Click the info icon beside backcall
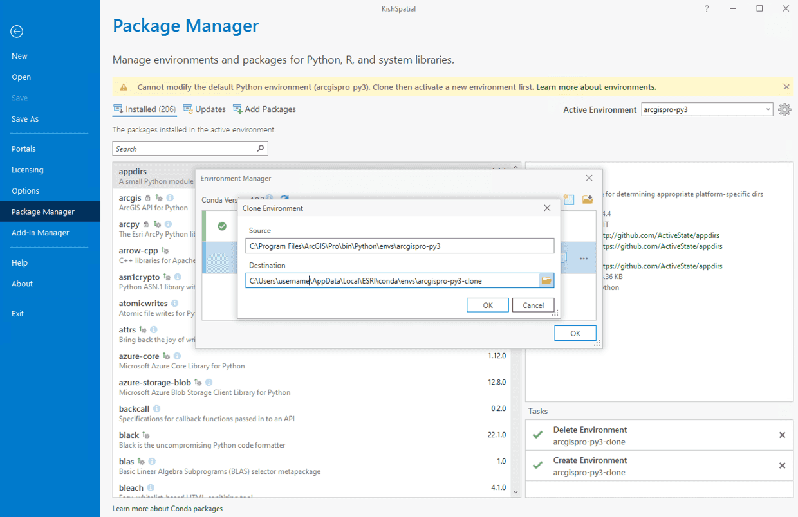The image size is (798, 517). 157,409
